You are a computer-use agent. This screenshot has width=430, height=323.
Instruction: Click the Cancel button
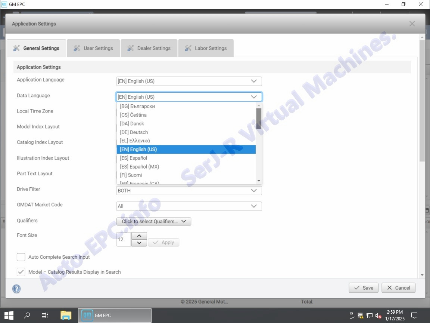click(398, 288)
